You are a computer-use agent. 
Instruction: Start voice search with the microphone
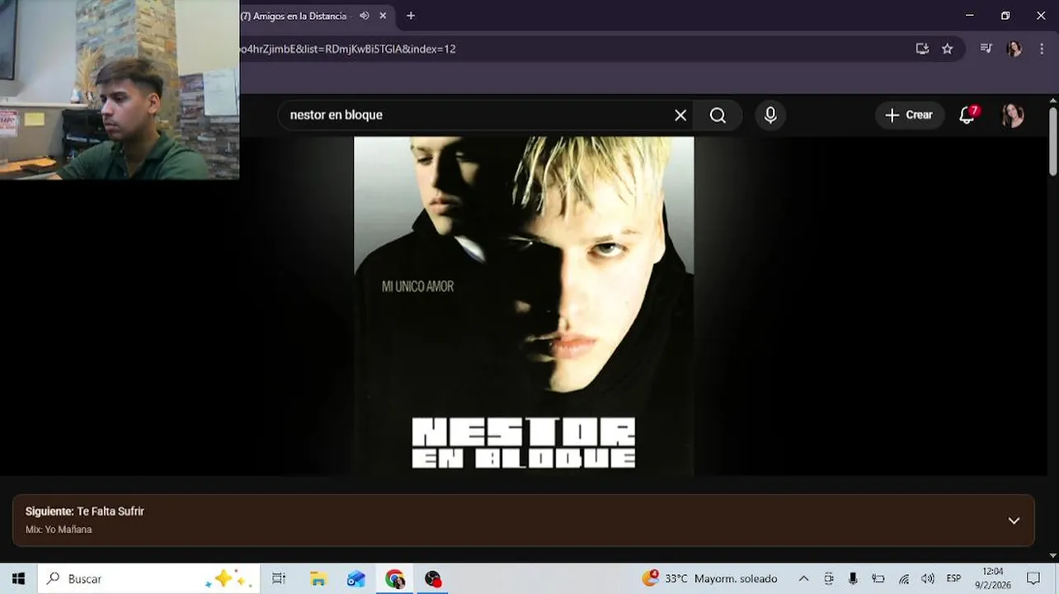(x=770, y=115)
